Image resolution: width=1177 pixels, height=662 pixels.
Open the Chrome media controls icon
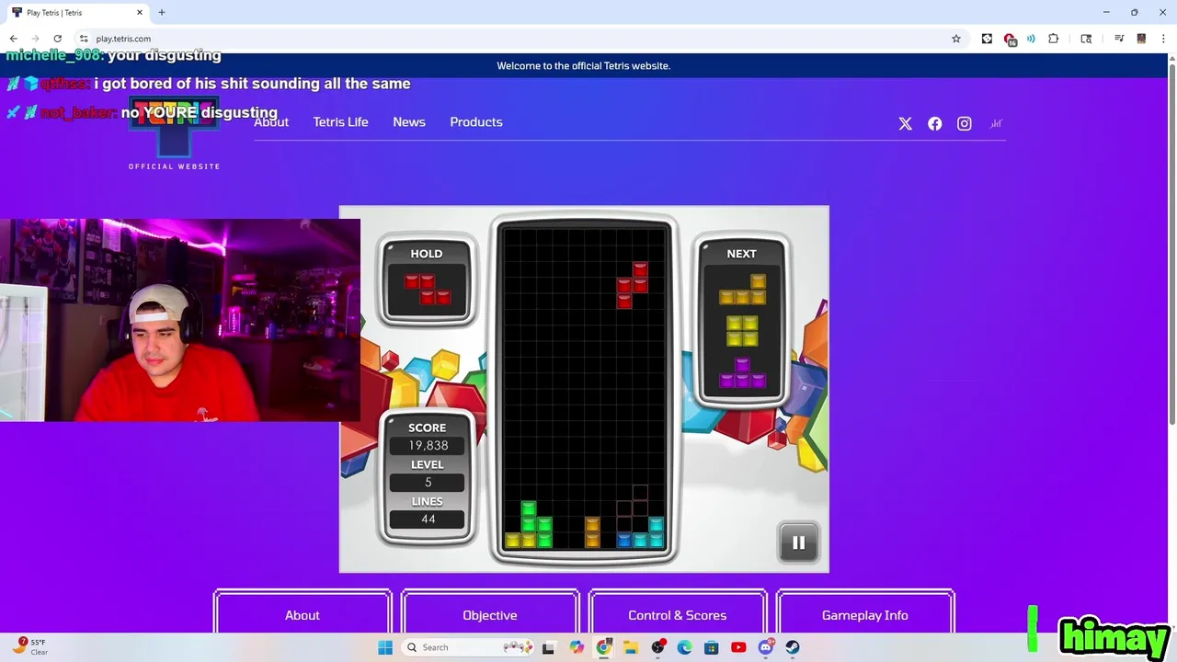(1119, 39)
